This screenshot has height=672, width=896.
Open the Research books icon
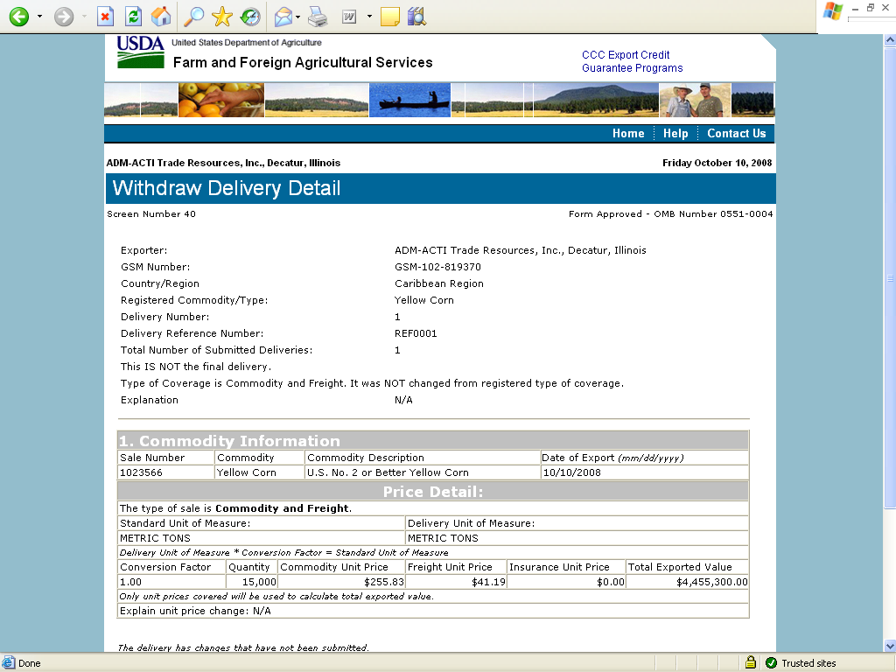pyautogui.click(x=416, y=17)
